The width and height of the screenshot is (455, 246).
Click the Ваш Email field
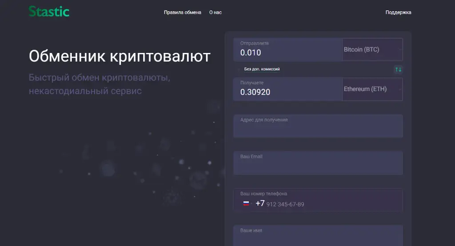[318, 163]
